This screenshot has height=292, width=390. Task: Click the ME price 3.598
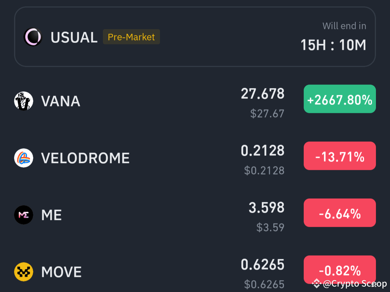(266, 208)
